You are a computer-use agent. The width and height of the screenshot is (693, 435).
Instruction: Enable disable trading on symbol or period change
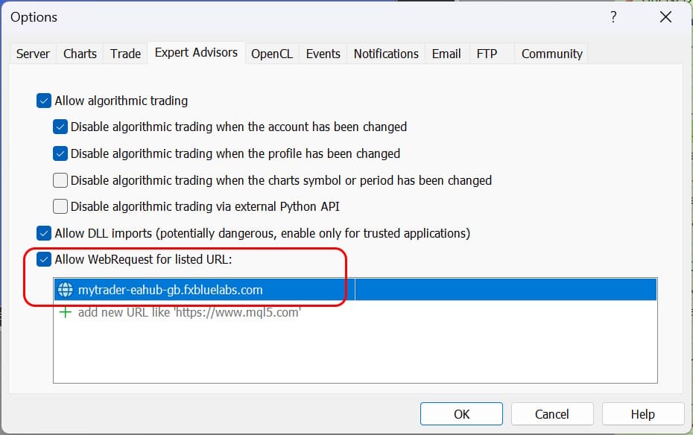(x=61, y=180)
